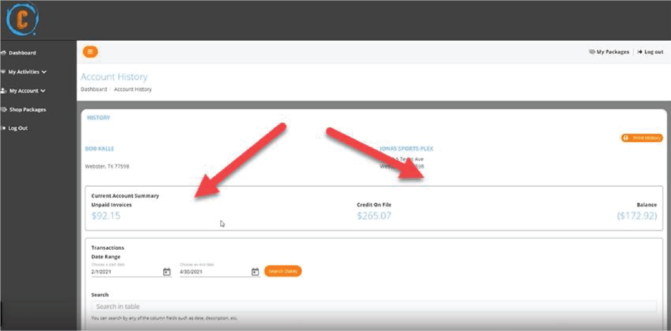Click the HISTORY section label
This screenshot has width=671, height=331.
pyautogui.click(x=98, y=118)
